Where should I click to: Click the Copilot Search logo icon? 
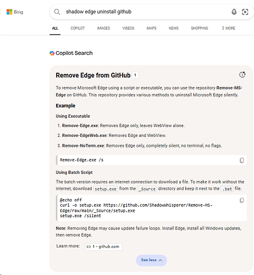pos(52,53)
